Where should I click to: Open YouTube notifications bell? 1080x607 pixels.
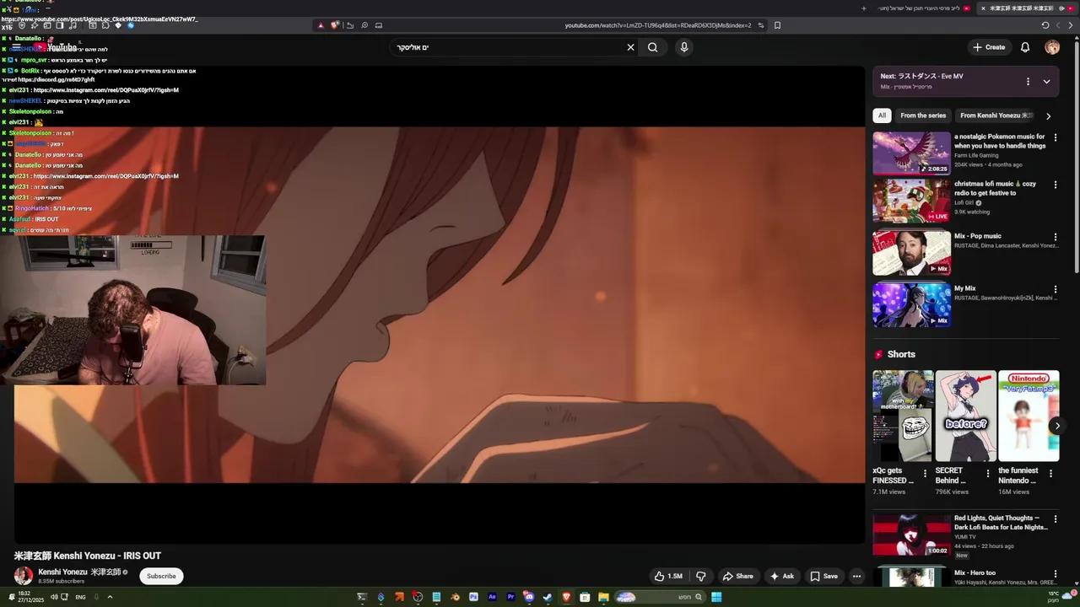click(1025, 47)
